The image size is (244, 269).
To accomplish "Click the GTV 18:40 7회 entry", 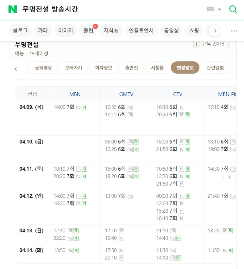I will [x=170, y=218].
